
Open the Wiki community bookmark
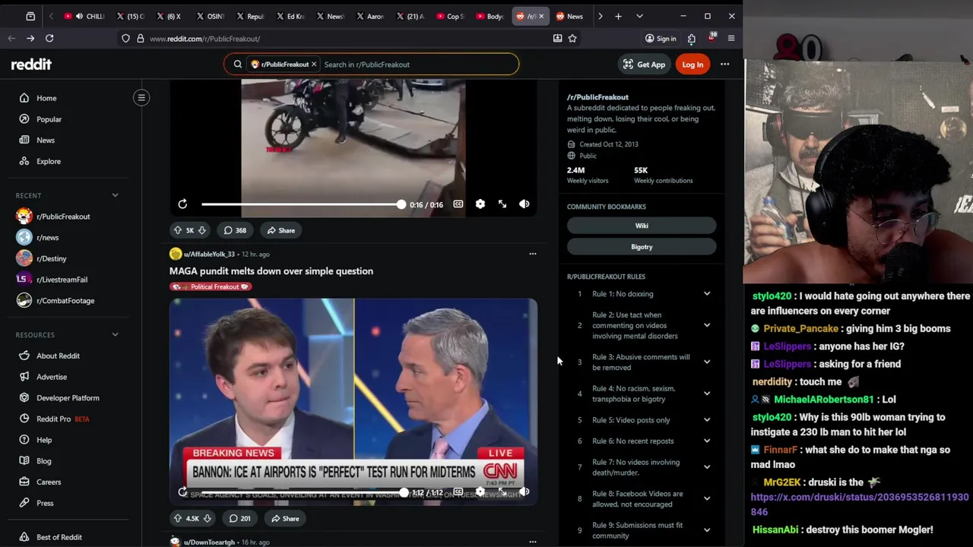tap(642, 226)
